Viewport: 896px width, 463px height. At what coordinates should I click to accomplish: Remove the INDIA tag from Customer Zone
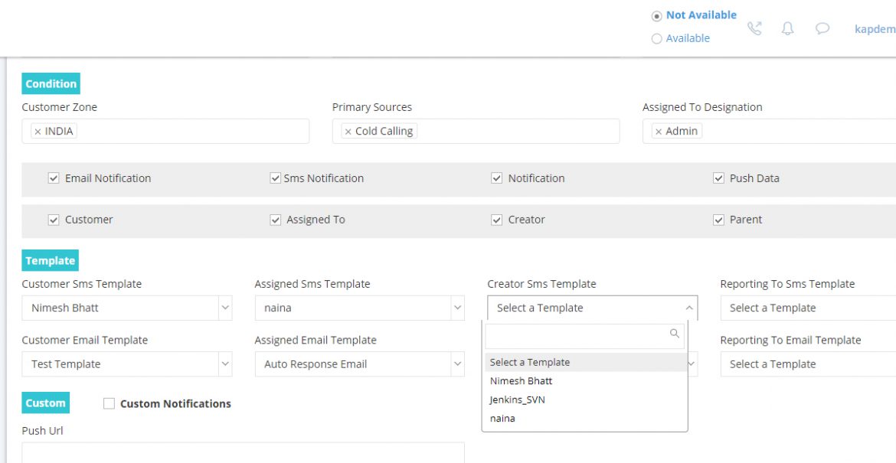point(38,132)
